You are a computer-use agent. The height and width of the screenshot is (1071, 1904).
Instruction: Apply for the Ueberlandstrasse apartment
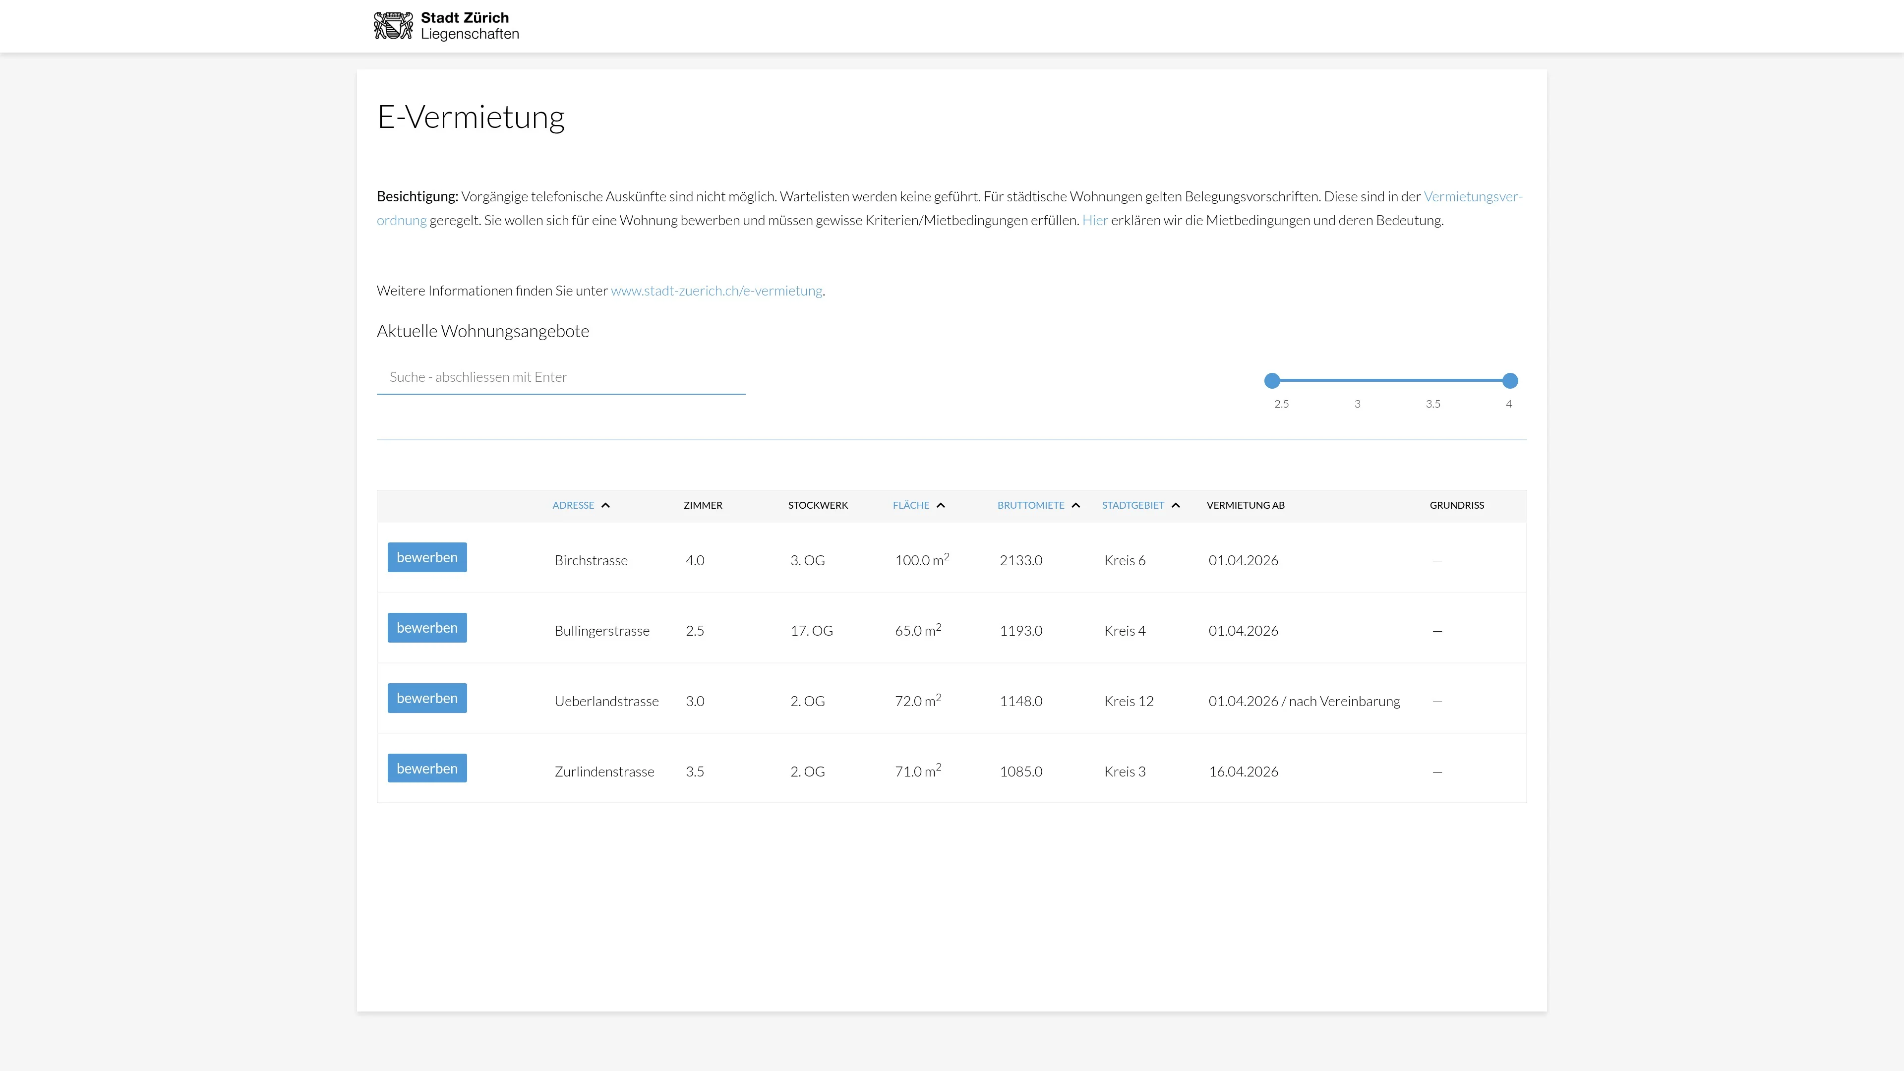(426, 698)
